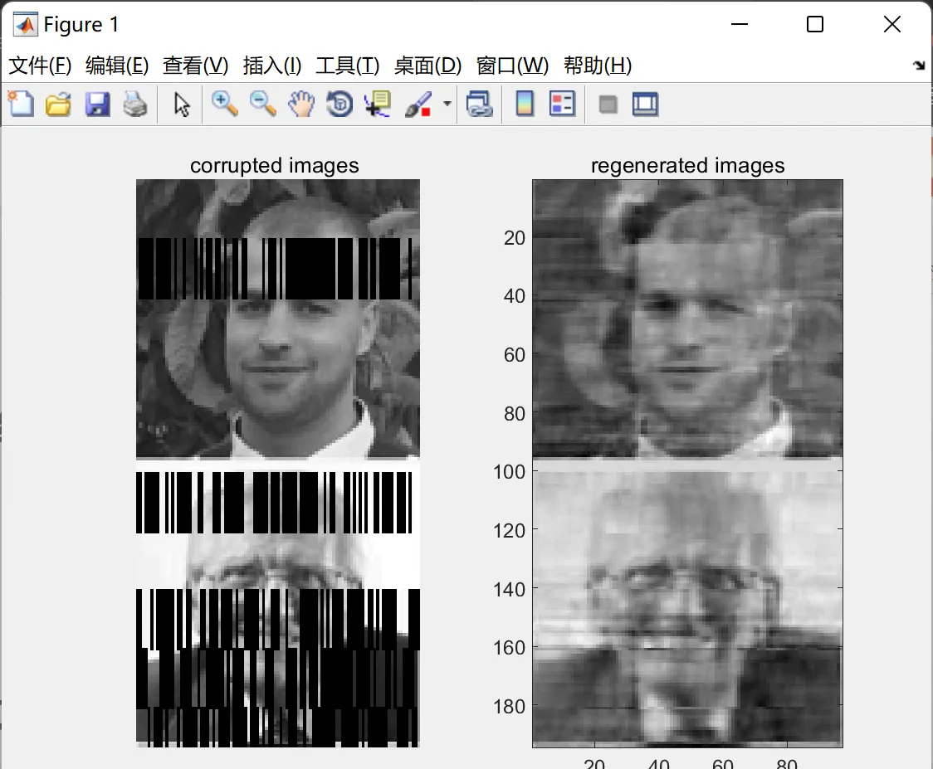Open the 查看(V) menu
The width and height of the screenshot is (933, 769).
[x=196, y=66]
